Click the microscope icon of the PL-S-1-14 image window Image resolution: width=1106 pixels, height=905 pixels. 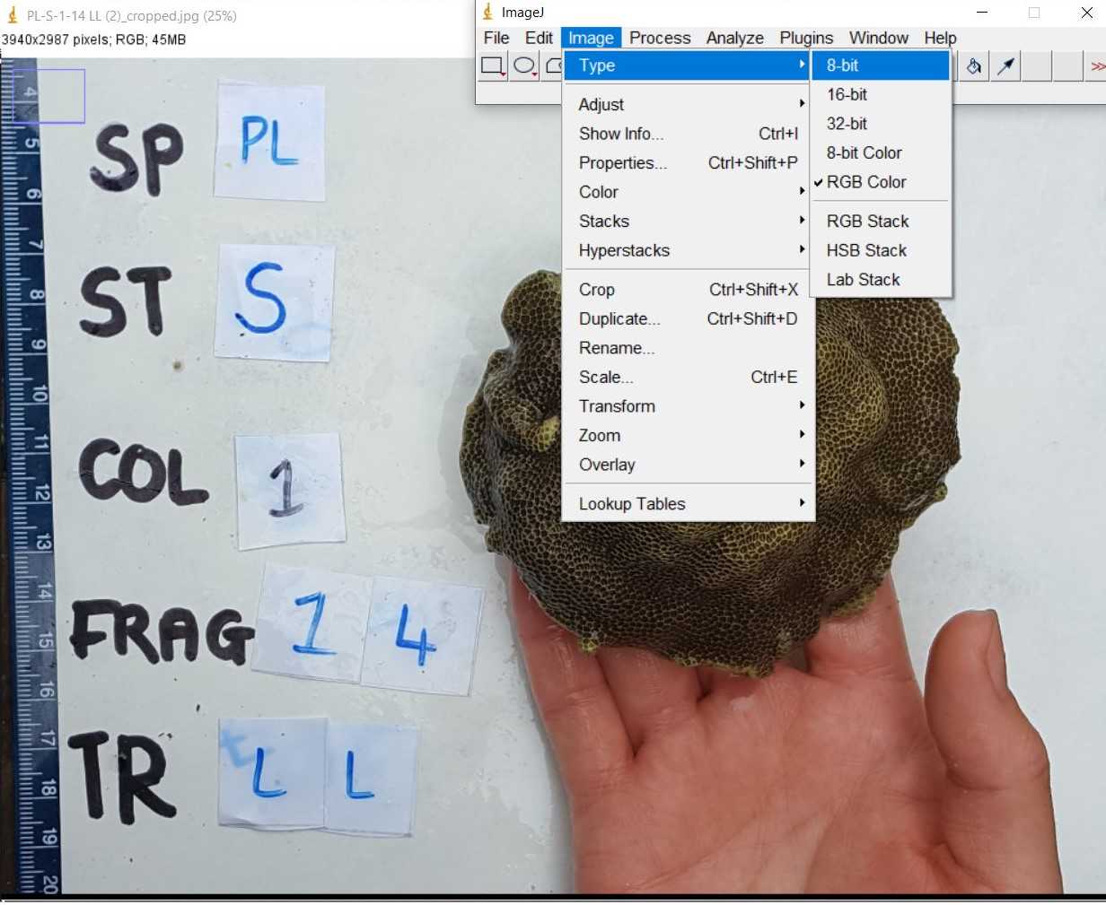13,15
